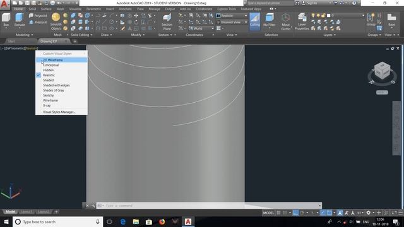Toggle snap mode in status bar
The image size is (404, 227).
click(285, 212)
